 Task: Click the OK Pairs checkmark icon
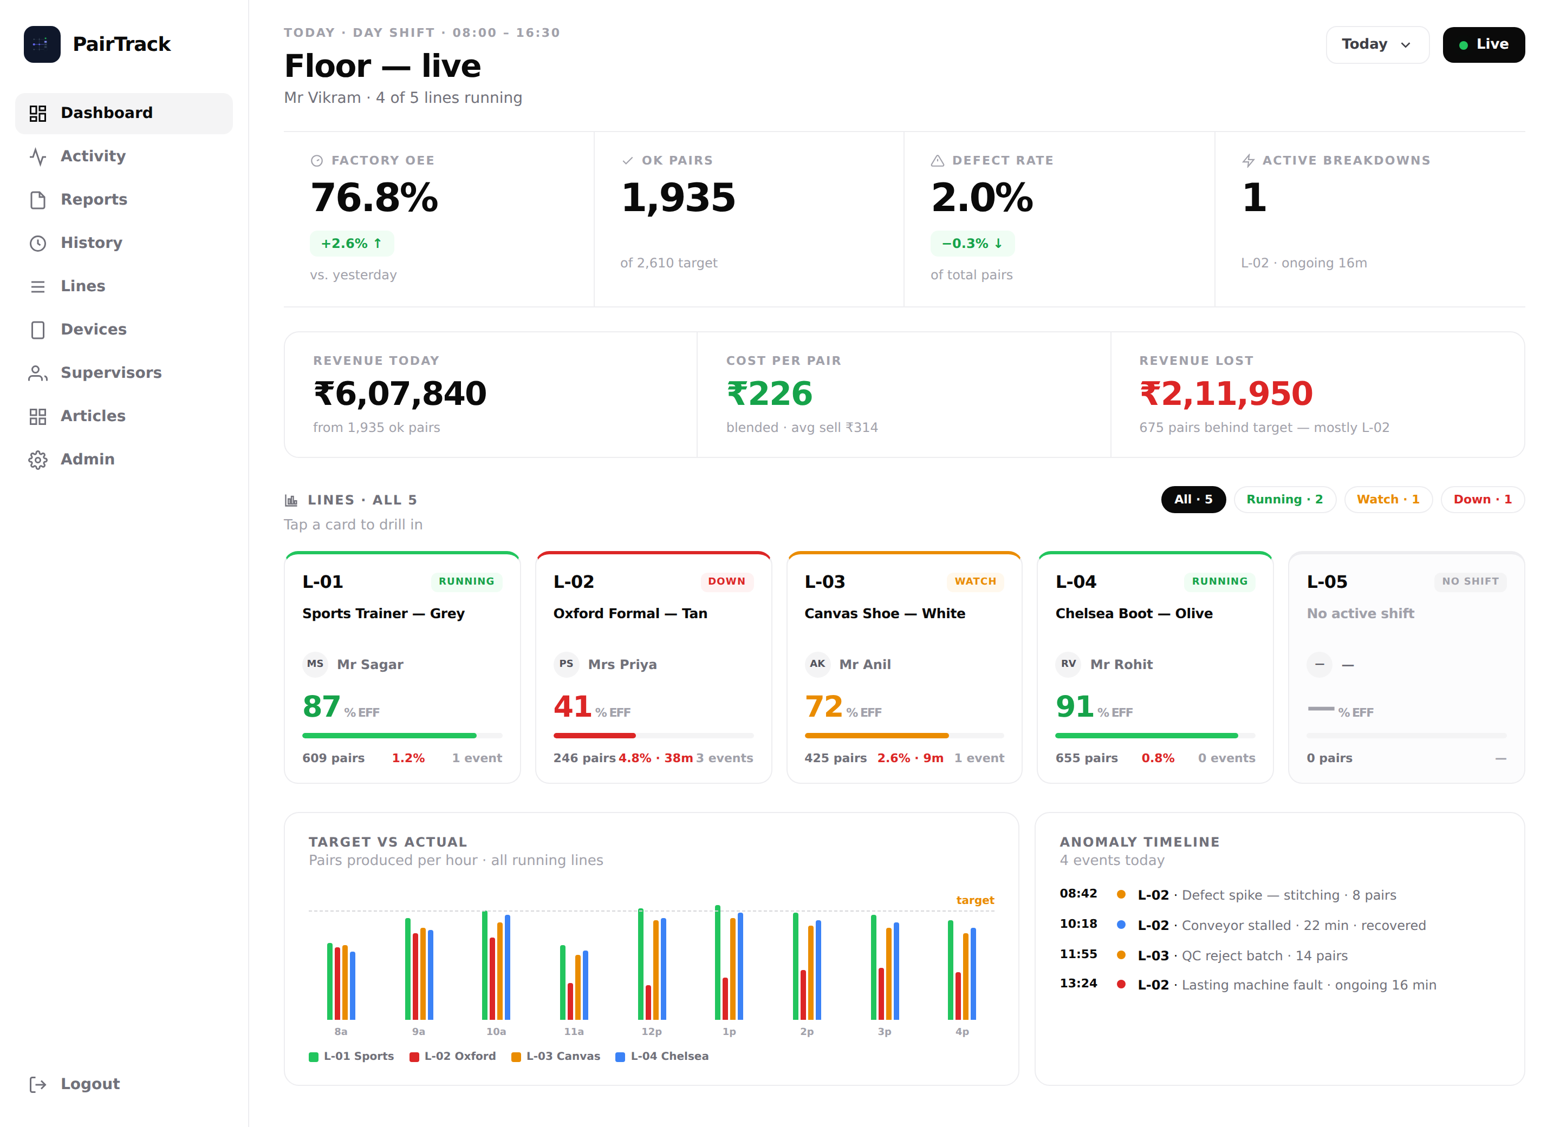[627, 161]
